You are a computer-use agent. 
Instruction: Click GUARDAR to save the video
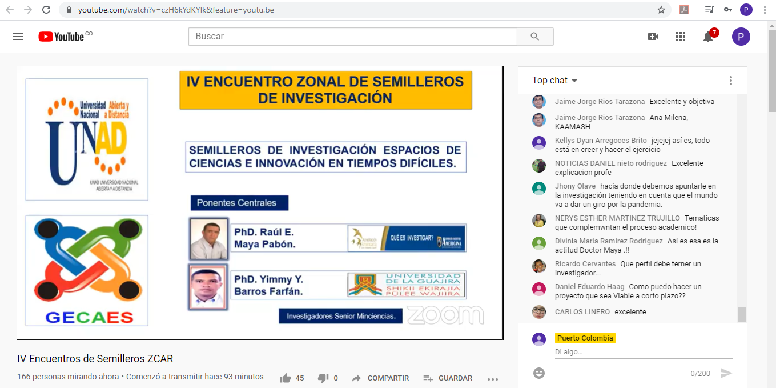(x=448, y=378)
